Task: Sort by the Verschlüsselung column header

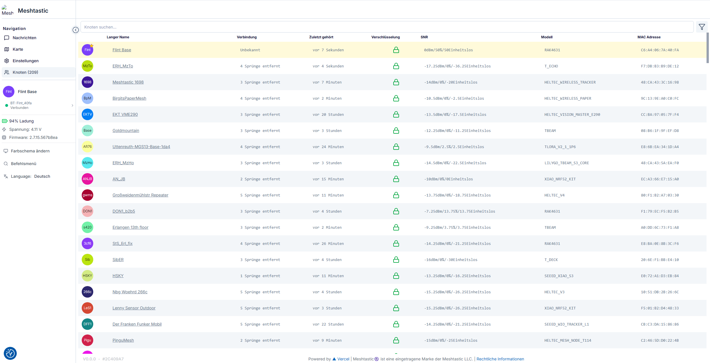Action: pyautogui.click(x=385, y=37)
